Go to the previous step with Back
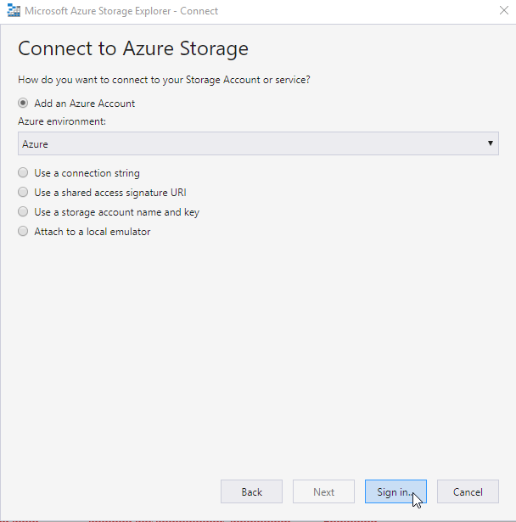Image resolution: width=516 pixels, height=522 pixels. point(251,491)
